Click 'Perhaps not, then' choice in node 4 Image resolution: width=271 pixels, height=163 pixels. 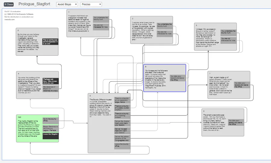point(51,81)
